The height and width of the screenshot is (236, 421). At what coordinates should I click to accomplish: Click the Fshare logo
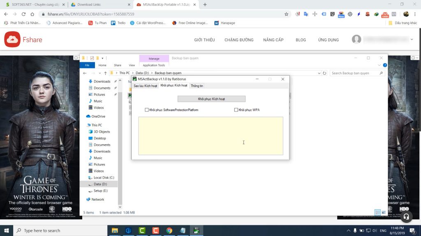pyautogui.click(x=23, y=39)
